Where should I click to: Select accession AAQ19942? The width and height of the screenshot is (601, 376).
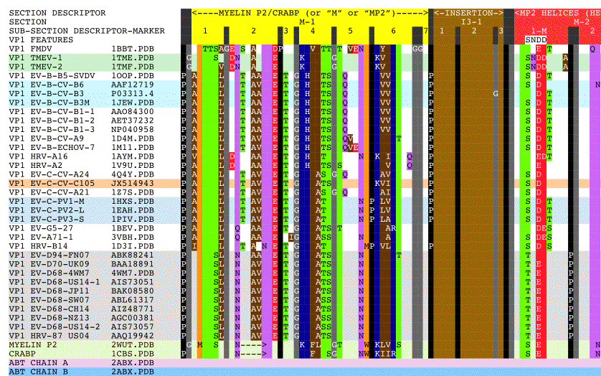click(133, 335)
